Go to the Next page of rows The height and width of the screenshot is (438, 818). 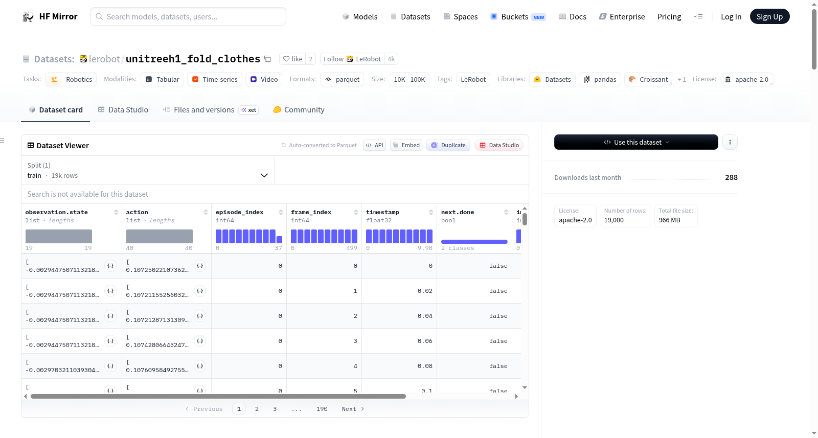click(353, 409)
